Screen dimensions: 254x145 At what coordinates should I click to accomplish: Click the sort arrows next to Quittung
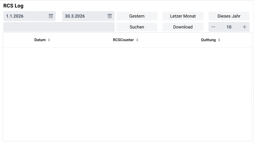click(x=219, y=40)
